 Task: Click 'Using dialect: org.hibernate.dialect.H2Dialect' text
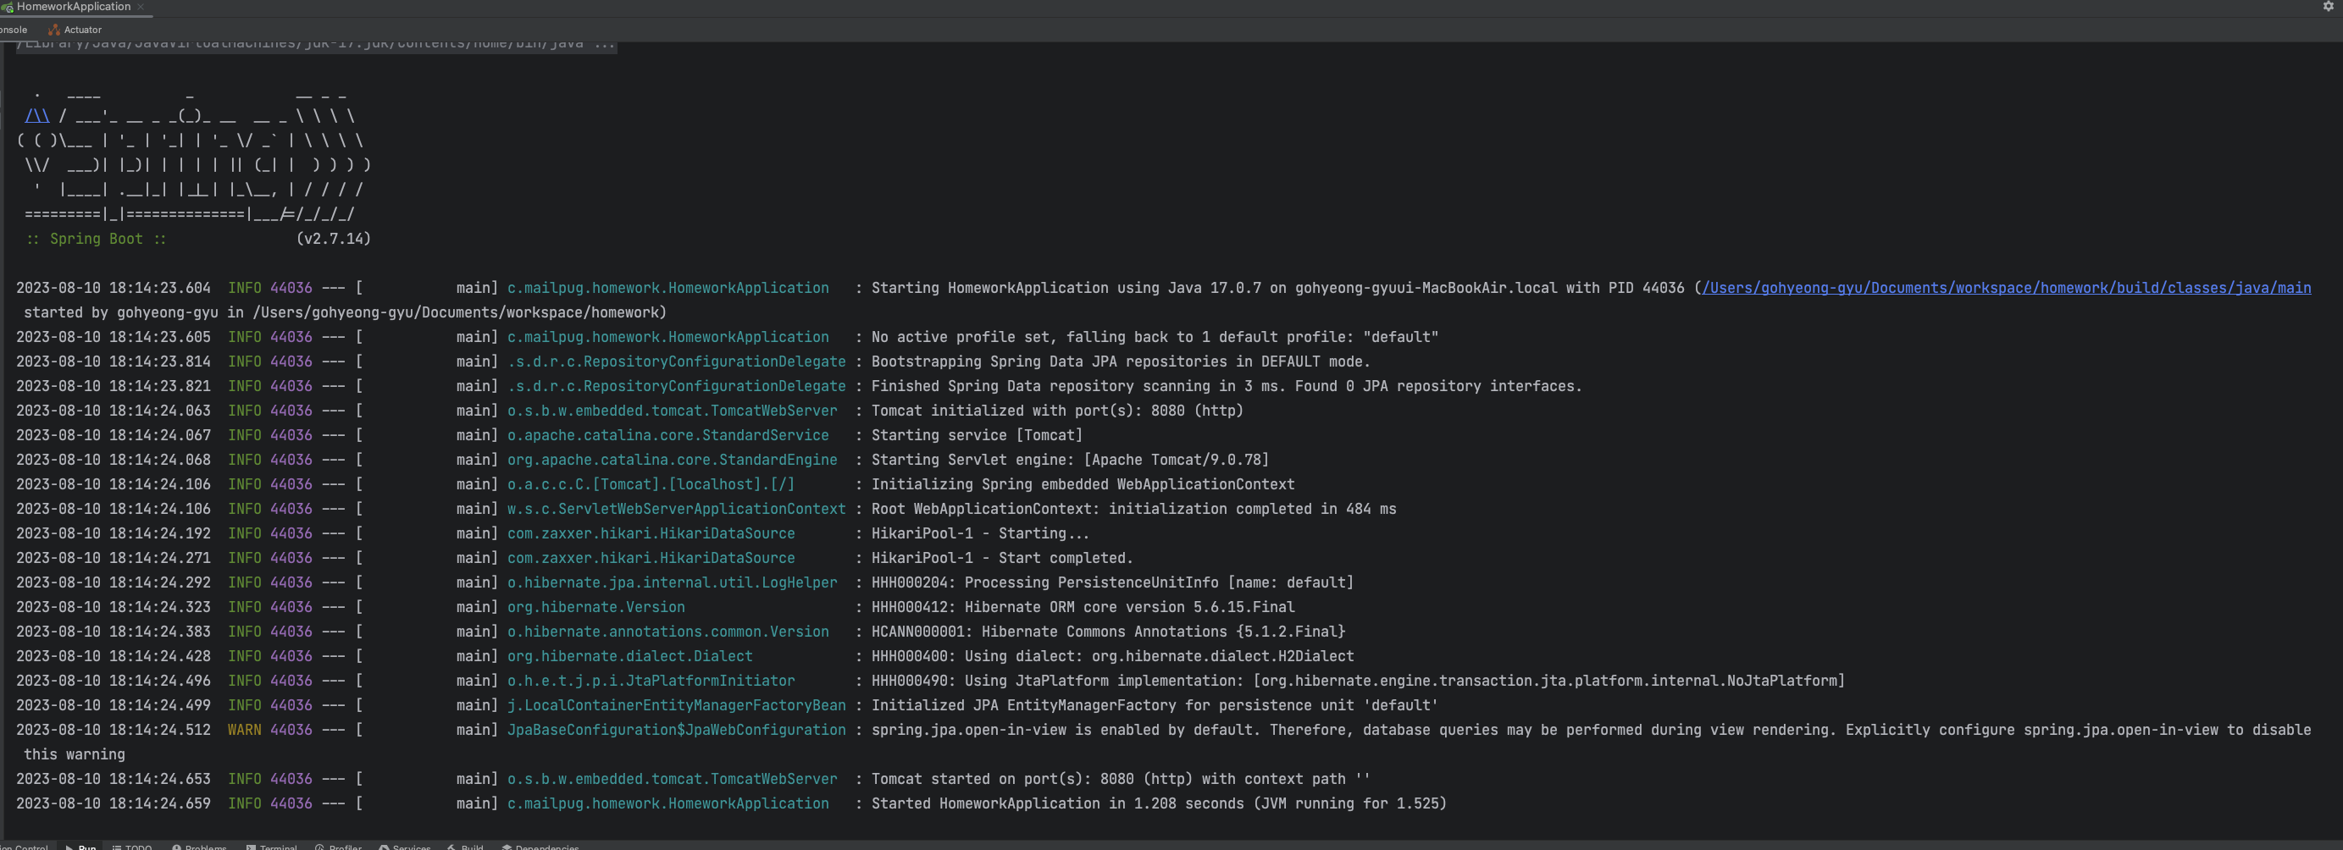point(1159,656)
